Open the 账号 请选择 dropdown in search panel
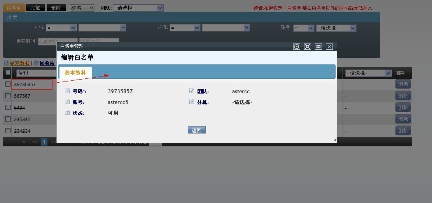 point(336,28)
